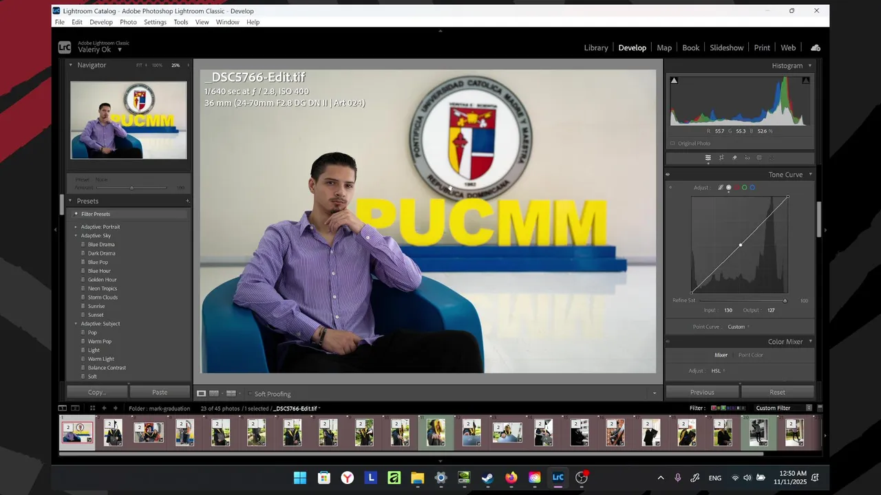The height and width of the screenshot is (495, 881).
Task: Select the Red Eye Correction tool icon
Action: pyautogui.click(x=747, y=157)
